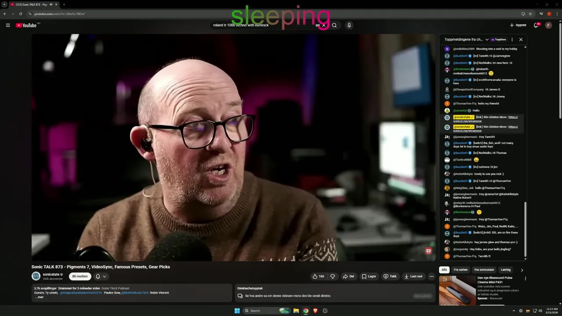Select the Fra serien filter chip
Screen dimensions: 562x316
point(461,270)
